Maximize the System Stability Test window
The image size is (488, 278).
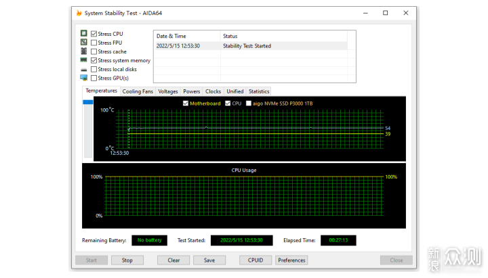point(385,13)
